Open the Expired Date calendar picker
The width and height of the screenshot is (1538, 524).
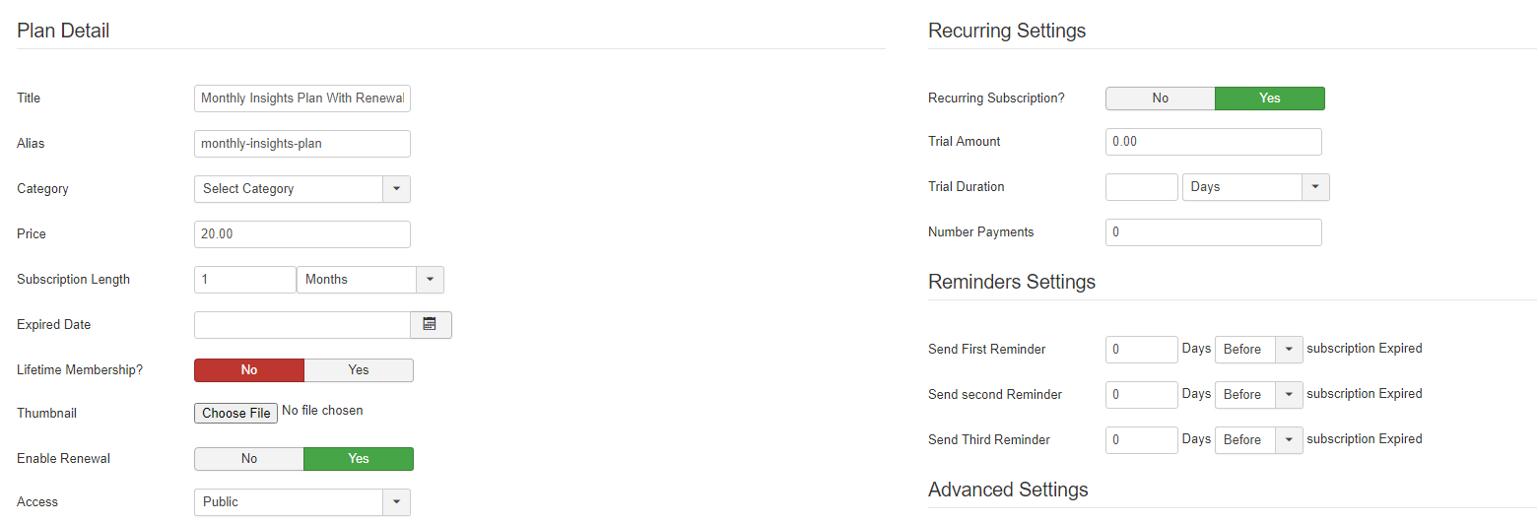(x=431, y=325)
